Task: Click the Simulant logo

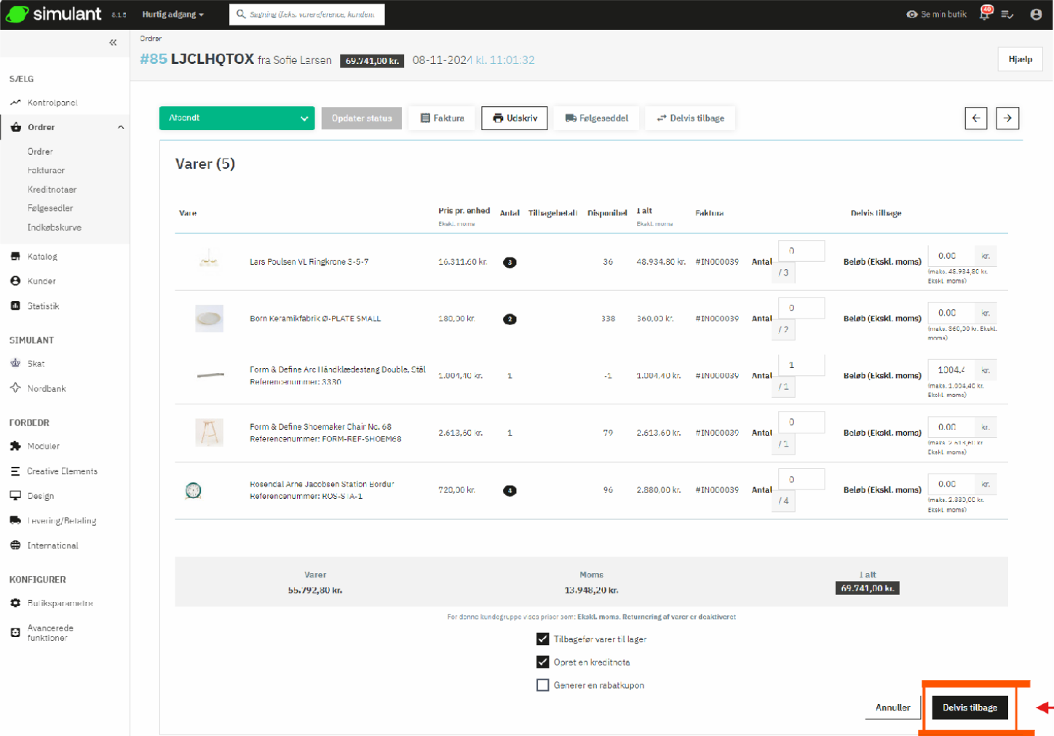Action: 54,14
